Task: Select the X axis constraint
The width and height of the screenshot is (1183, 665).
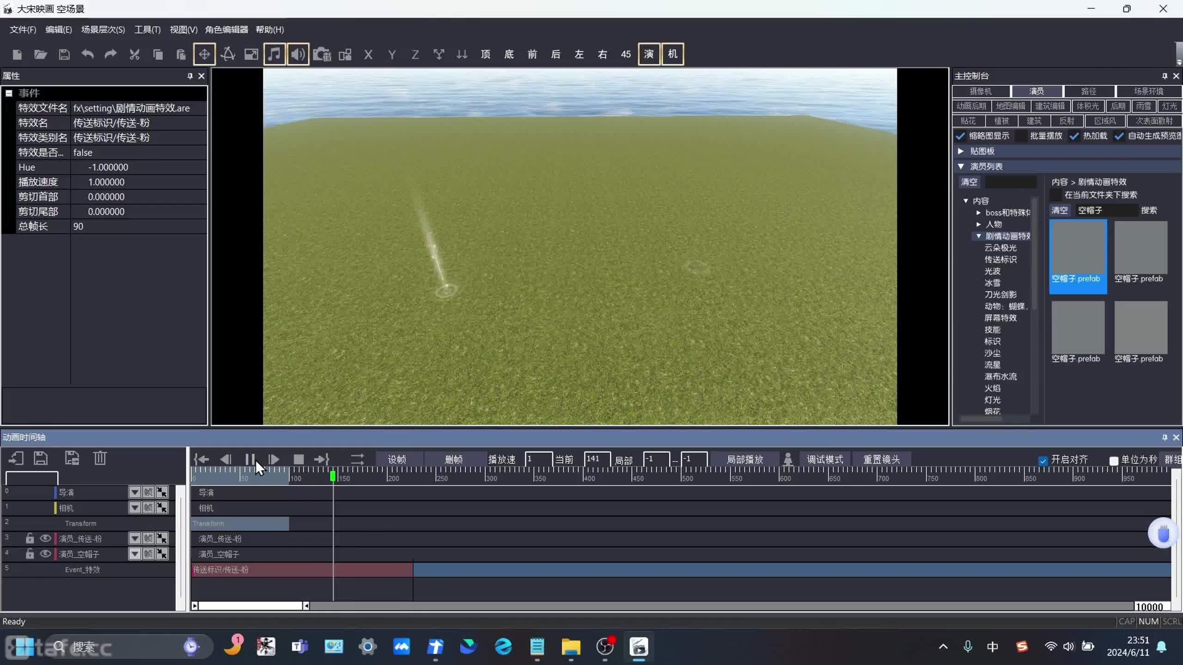Action: click(368, 54)
